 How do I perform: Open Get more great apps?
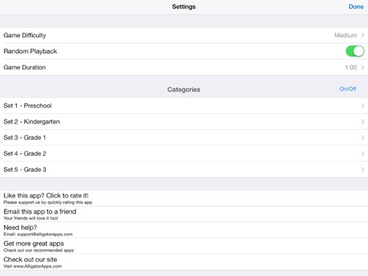[x=184, y=246]
